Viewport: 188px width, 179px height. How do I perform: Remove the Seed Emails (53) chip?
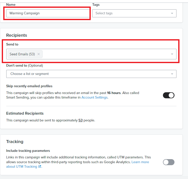[x=39, y=54]
